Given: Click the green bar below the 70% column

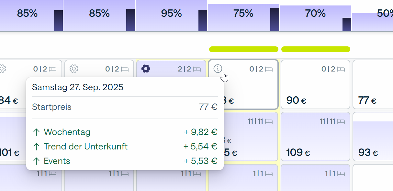Looking at the screenshot, I should click(x=316, y=49).
